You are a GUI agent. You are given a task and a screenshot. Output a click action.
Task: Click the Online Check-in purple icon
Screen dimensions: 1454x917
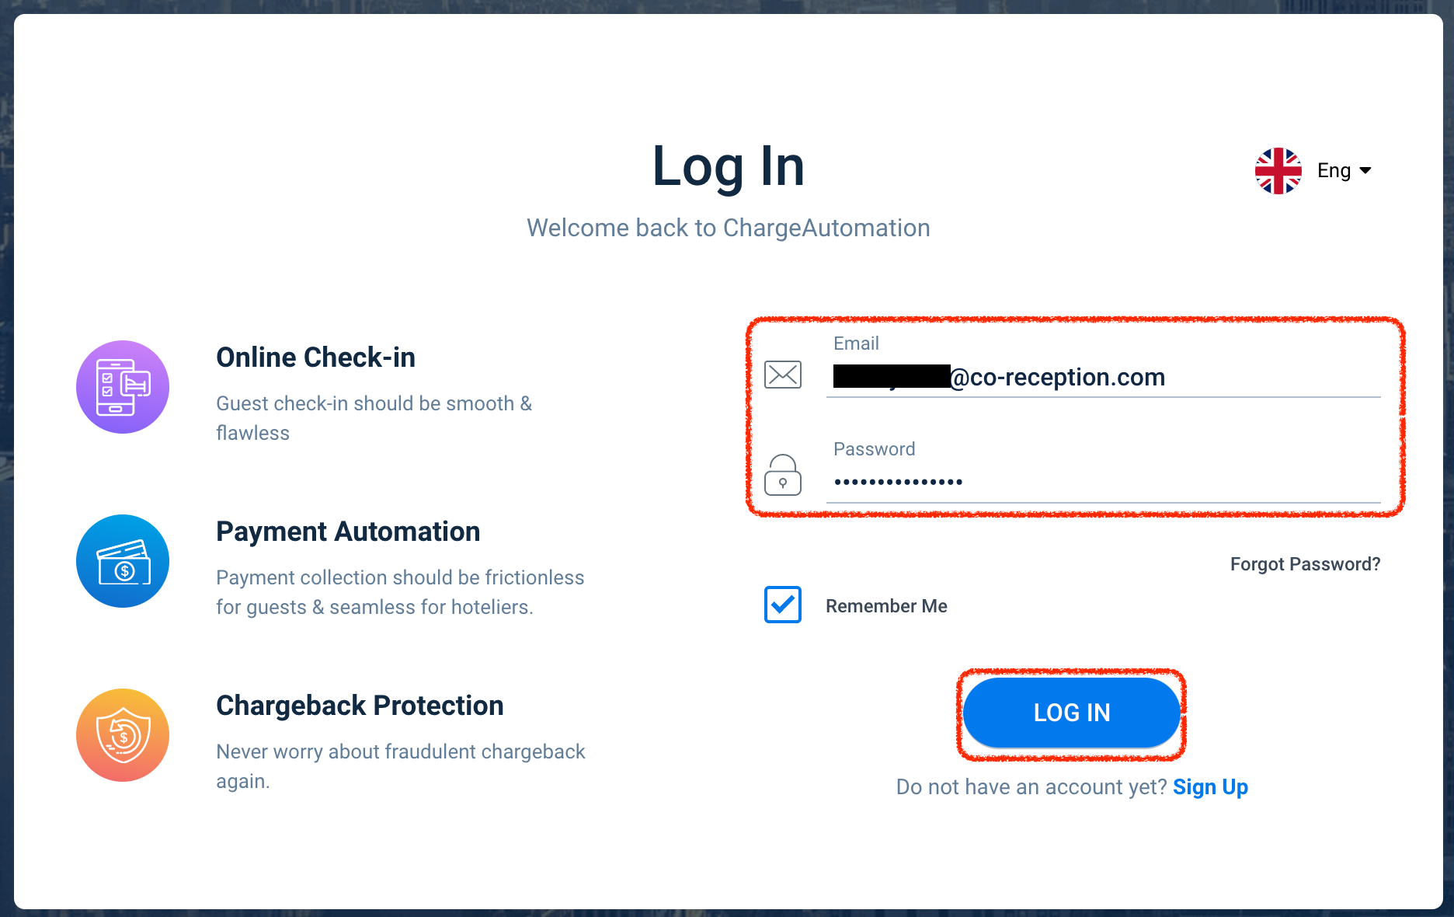click(x=123, y=387)
